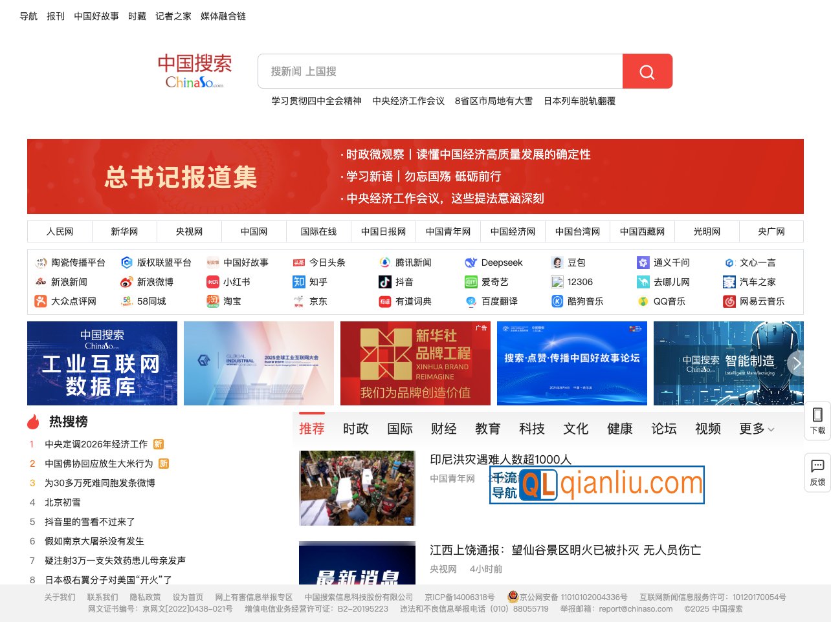Image resolution: width=831 pixels, height=622 pixels.
Task: Click the red search magnifier icon
Action: tap(647, 71)
